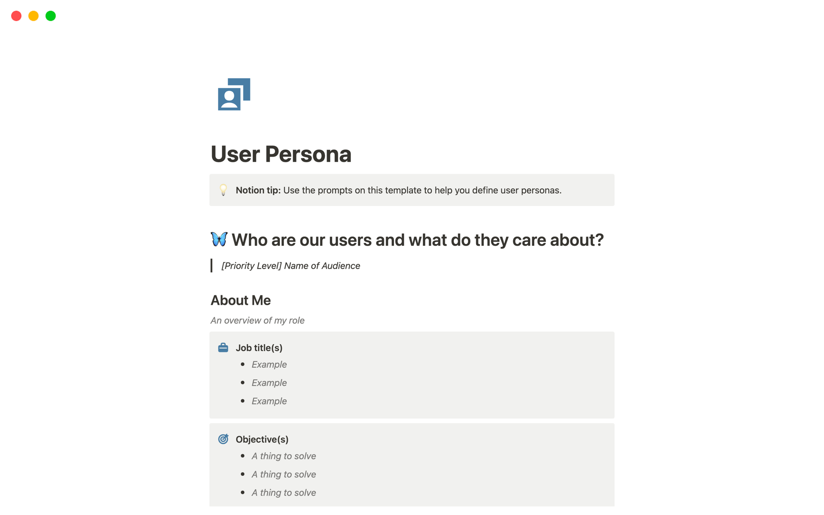Click the User Persona page icon
The image size is (824, 515).
pos(234,94)
